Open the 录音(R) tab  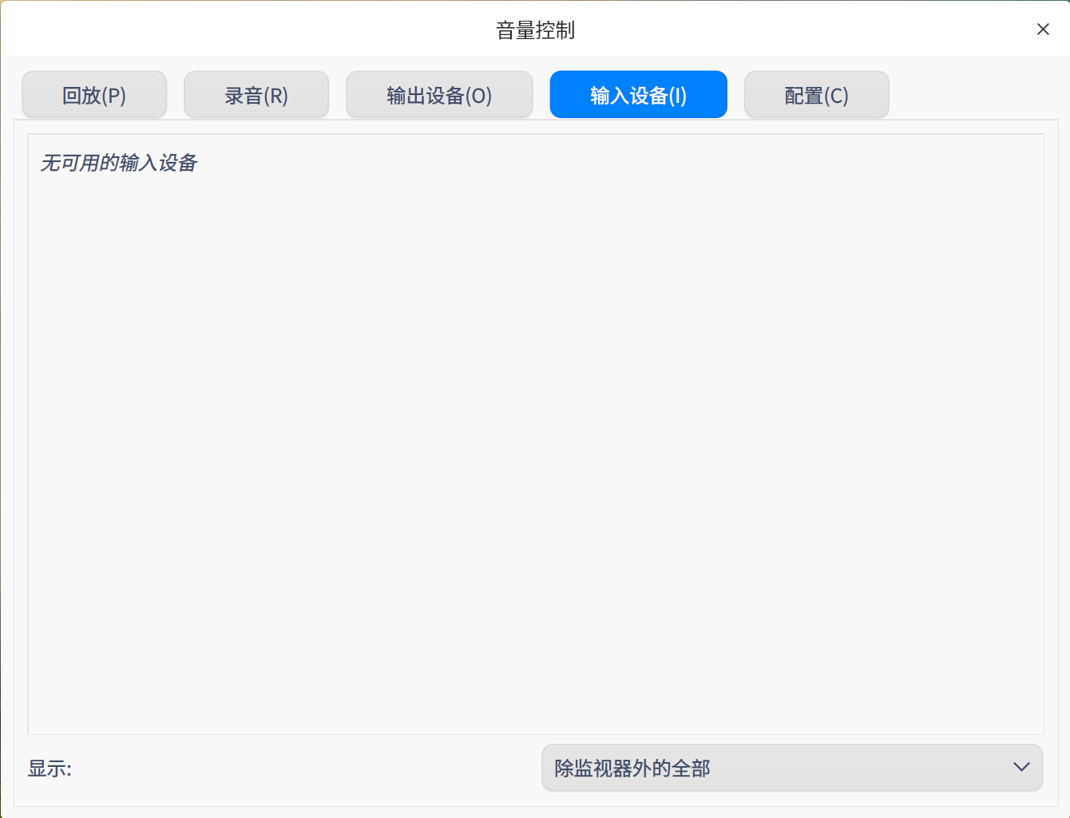coord(256,95)
